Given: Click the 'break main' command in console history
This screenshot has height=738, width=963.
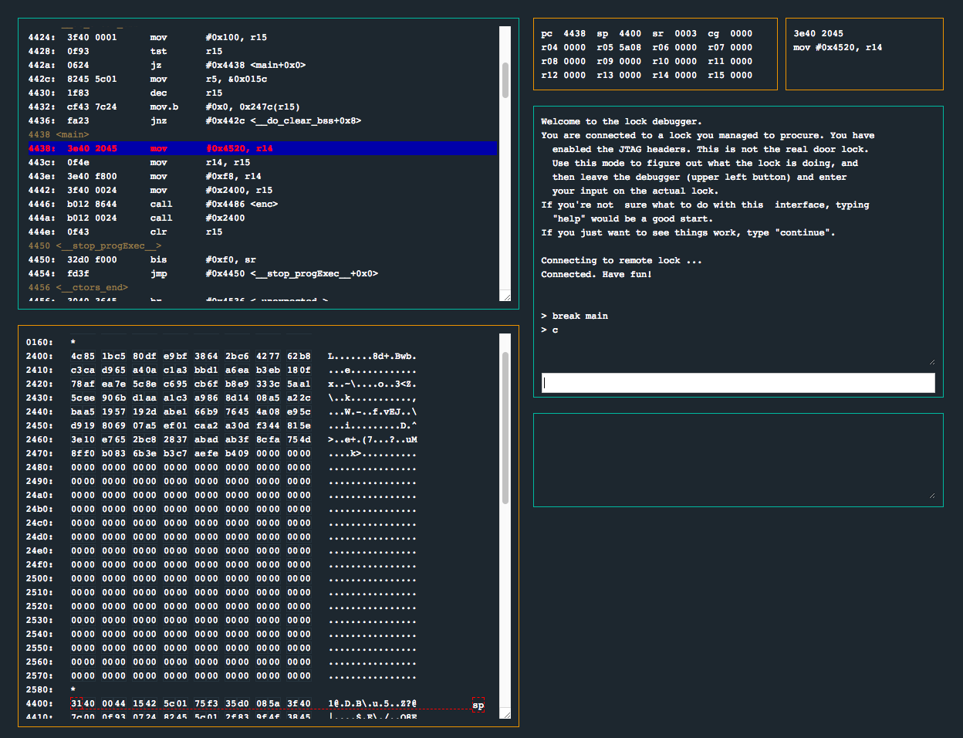Looking at the screenshot, I should point(579,316).
